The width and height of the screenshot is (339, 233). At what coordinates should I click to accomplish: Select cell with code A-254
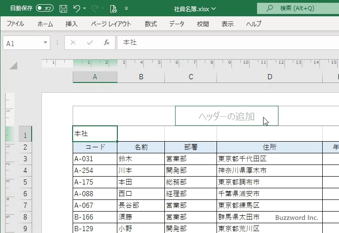tap(95, 171)
